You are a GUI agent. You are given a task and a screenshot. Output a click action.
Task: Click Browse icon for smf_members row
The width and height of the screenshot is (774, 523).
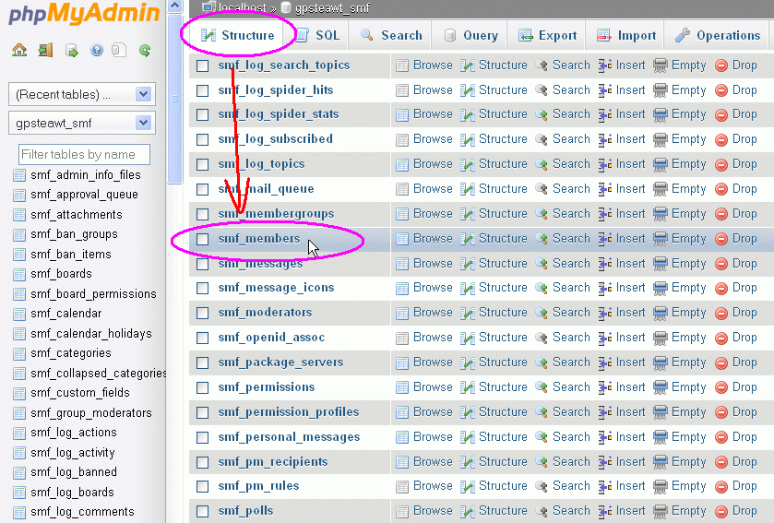402,239
